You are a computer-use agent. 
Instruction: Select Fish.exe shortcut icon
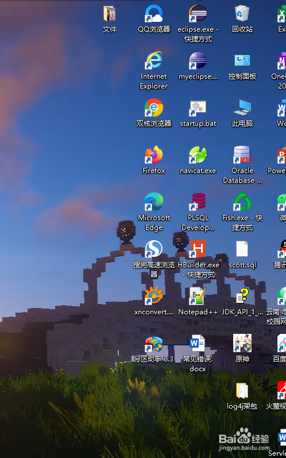click(x=242, y=202)
